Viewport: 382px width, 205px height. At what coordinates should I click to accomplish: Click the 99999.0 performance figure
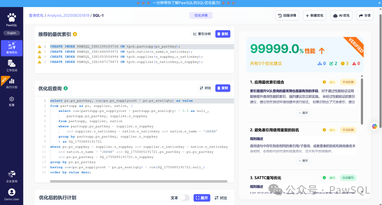[x=274, y=49]
